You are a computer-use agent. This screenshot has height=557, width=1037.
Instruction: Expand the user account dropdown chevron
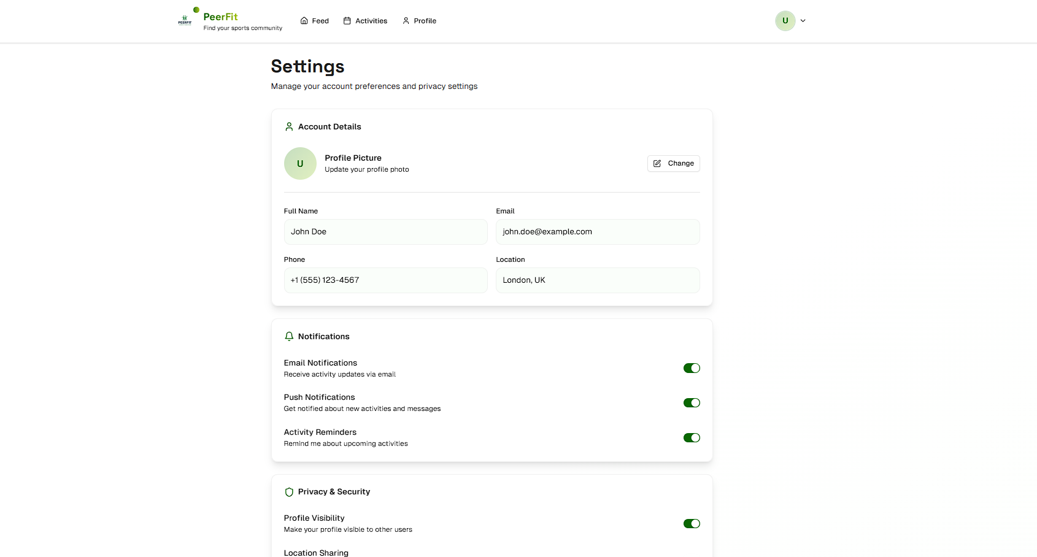pyautogui.click(x=803, y=21)
